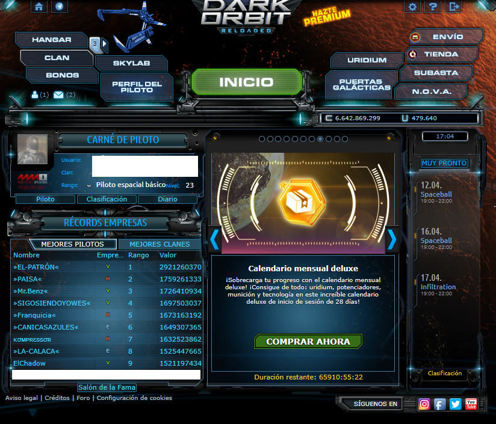Image resolution: width=496 pixels, height=424 pixels.
Task: Open PERFIL DEL PILOTO menu
Action: 137,87
